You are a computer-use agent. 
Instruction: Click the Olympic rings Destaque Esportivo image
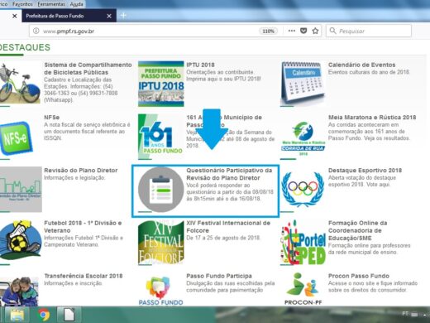pos(303,189)
